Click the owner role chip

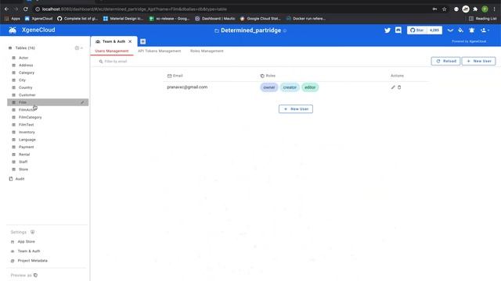[269, 87]
